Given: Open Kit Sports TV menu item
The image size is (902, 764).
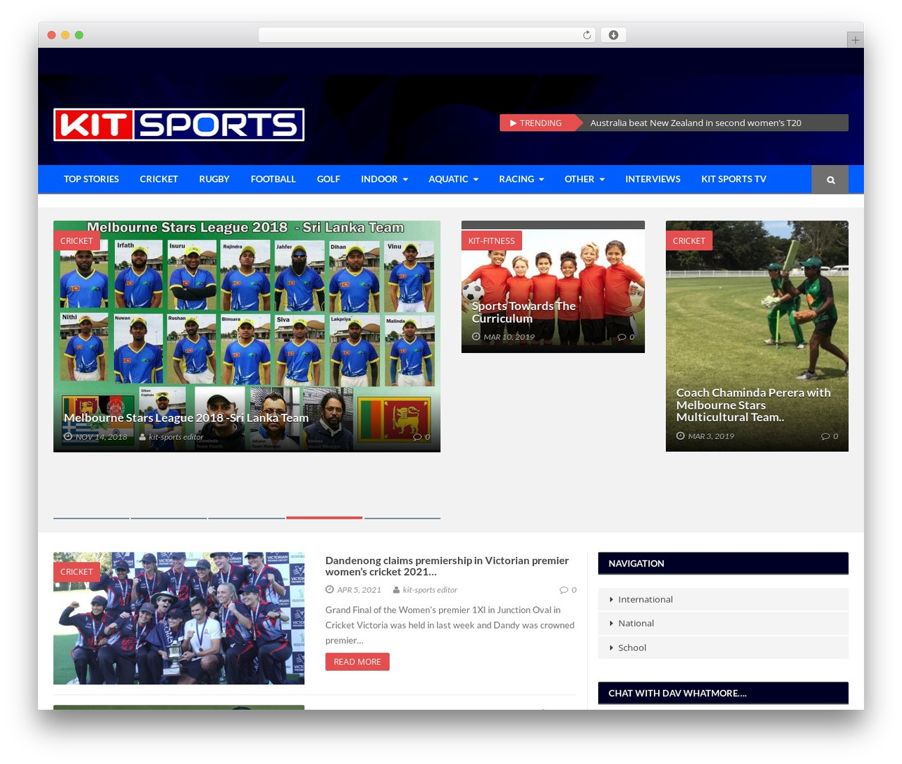Looking at the screenshot, I should pyautogui.click(x=734, y=179).
